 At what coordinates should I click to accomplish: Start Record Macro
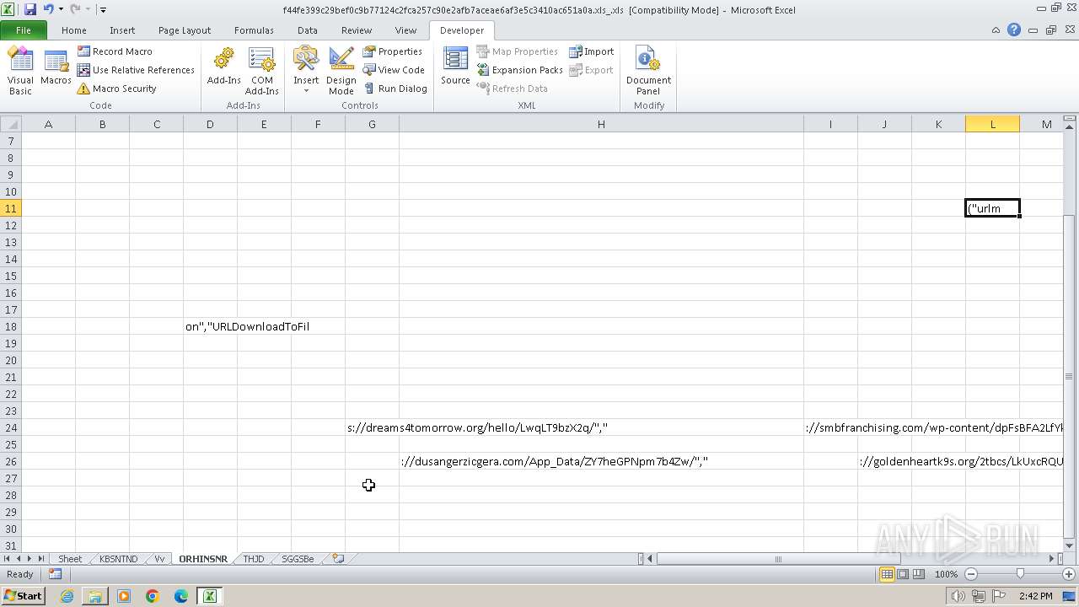(115, 51)
